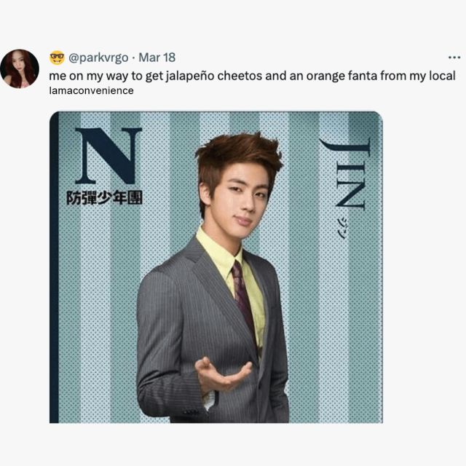The image size is (466, 466).
Task: Click the man's outstretched open hand
Action: tap(222, 374)
